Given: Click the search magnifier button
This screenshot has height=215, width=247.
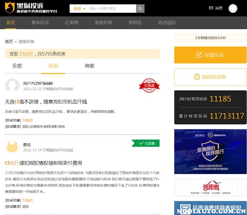Looking at the screenshot, I should coord(140,9).
